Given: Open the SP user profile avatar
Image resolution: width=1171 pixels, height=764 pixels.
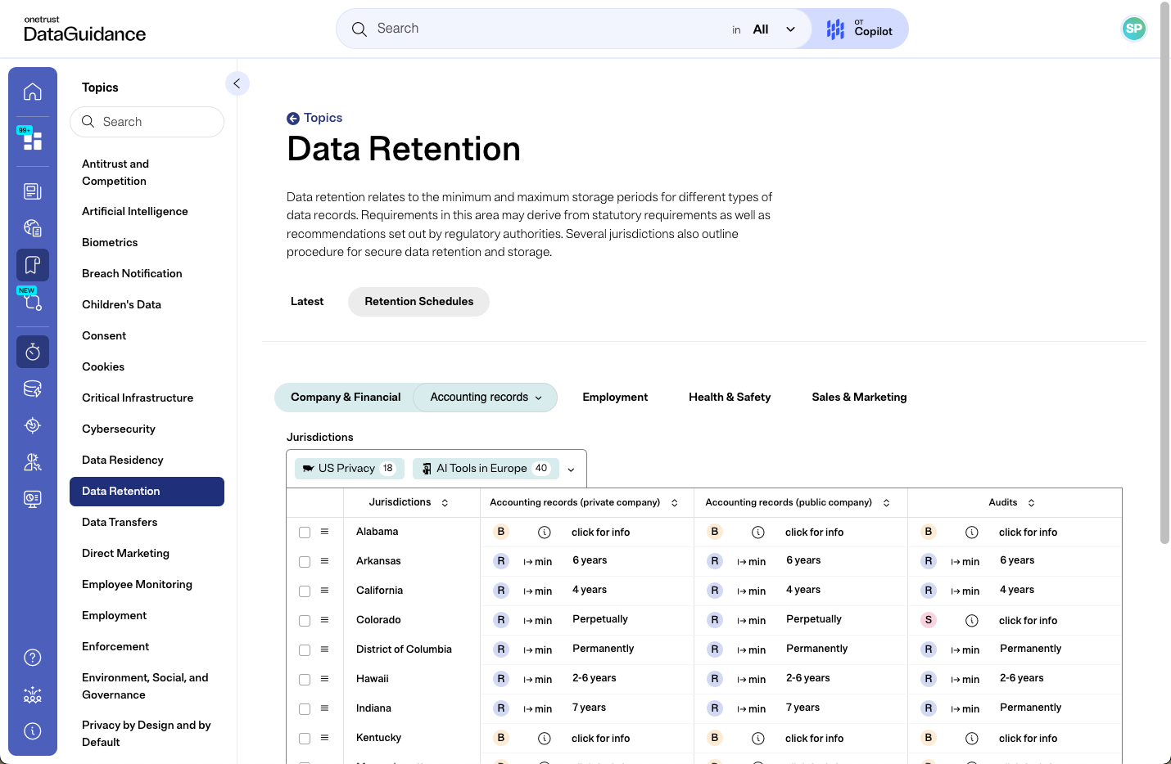Looking at the screenshot, I should pos(1133,29).
